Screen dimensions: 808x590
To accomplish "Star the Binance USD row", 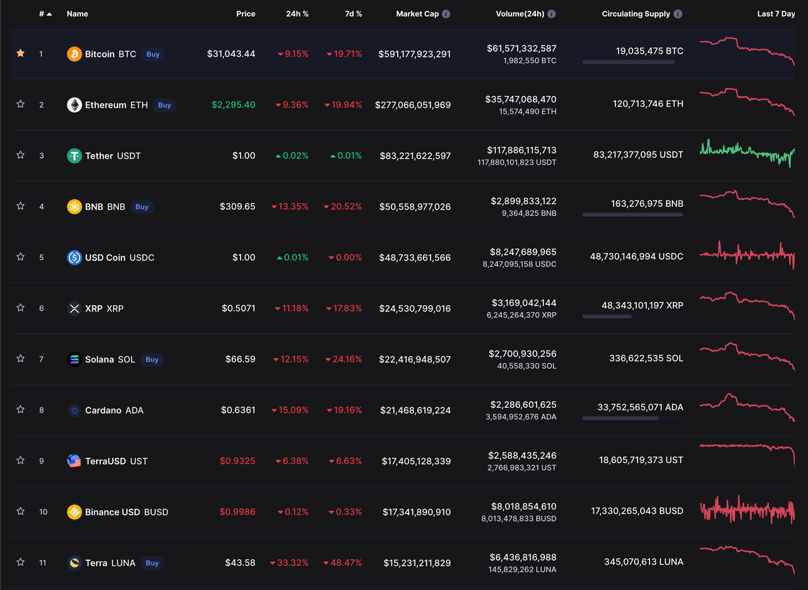I will tap(20, 511).
